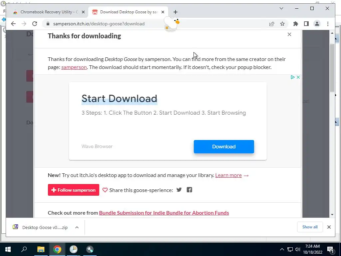Close the downloads bar

click(329, 227)
